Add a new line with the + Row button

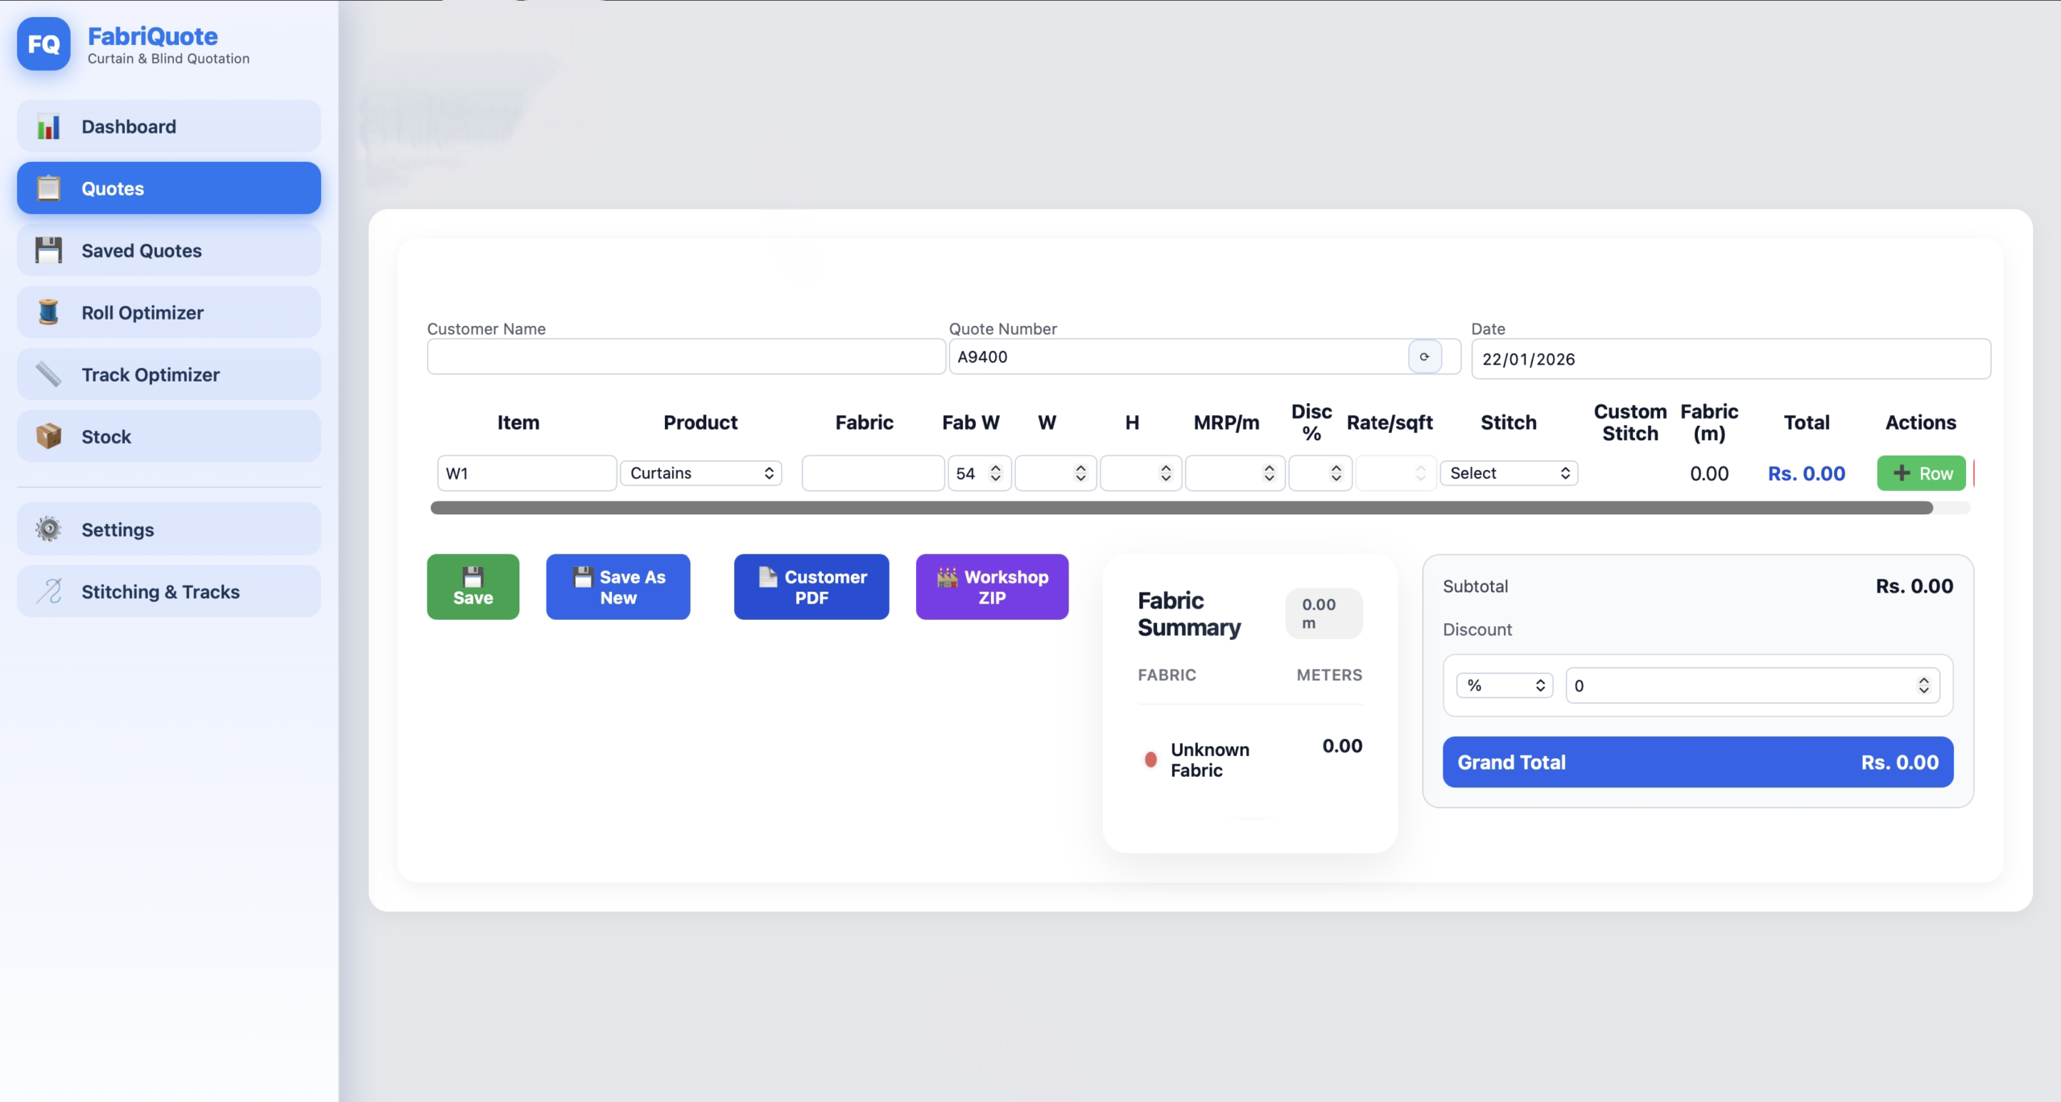tap(1921, 473)
